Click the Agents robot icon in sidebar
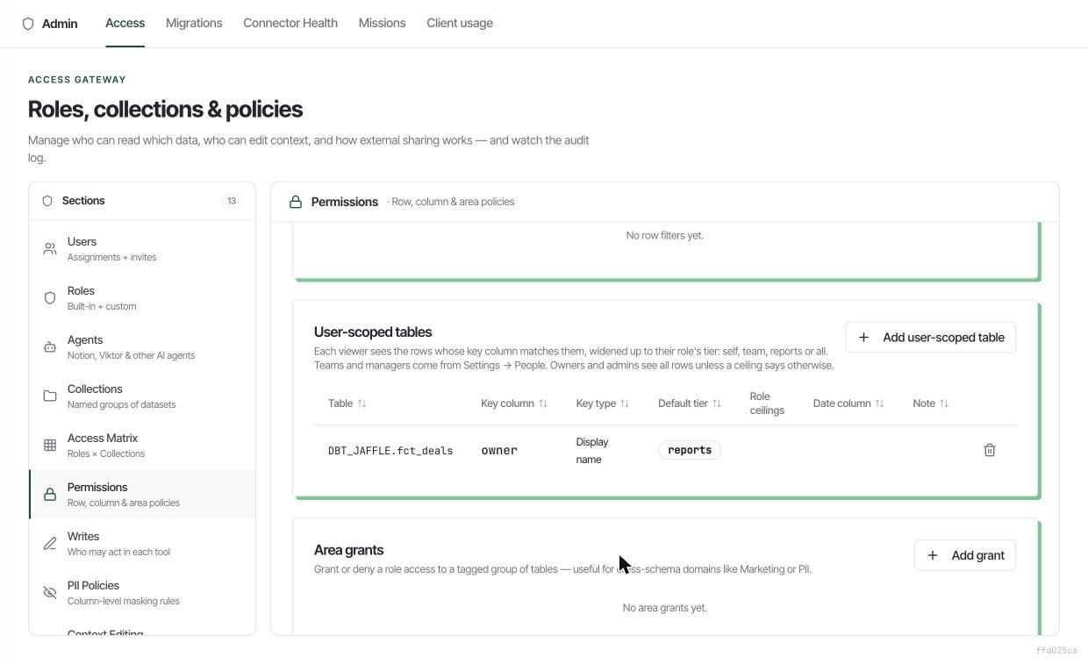1088x664 pixels. [x=50, y=347]
